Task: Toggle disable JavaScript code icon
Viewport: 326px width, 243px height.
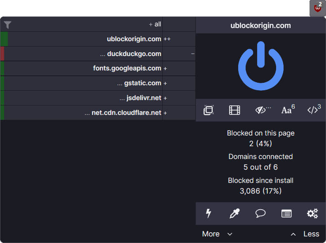Action: pos(314,110)
